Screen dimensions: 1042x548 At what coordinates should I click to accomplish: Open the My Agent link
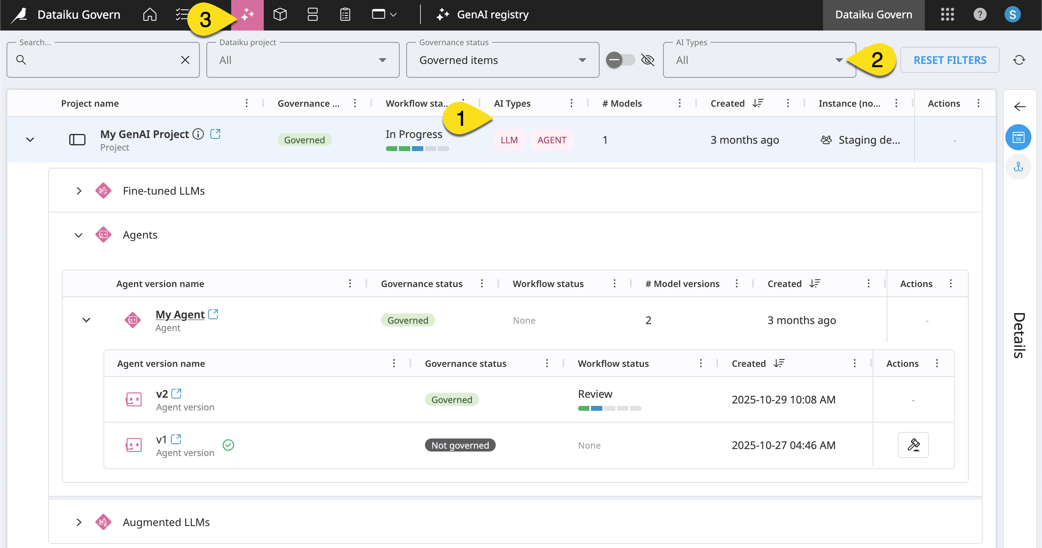tap(180, 314)
